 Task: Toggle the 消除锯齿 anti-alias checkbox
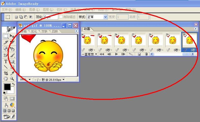click(x=61, y=17)
